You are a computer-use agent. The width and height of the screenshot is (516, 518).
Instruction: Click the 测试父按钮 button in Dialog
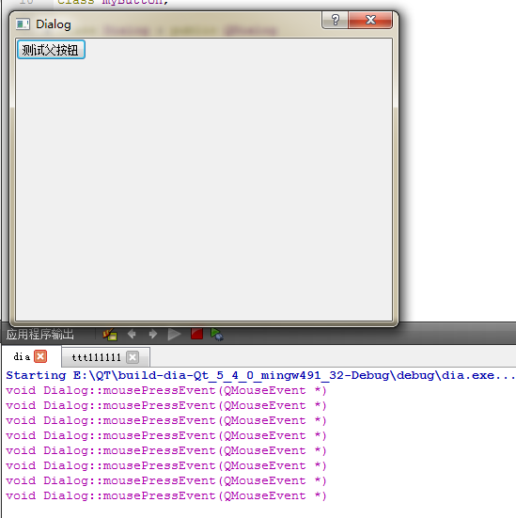point(51,50)
